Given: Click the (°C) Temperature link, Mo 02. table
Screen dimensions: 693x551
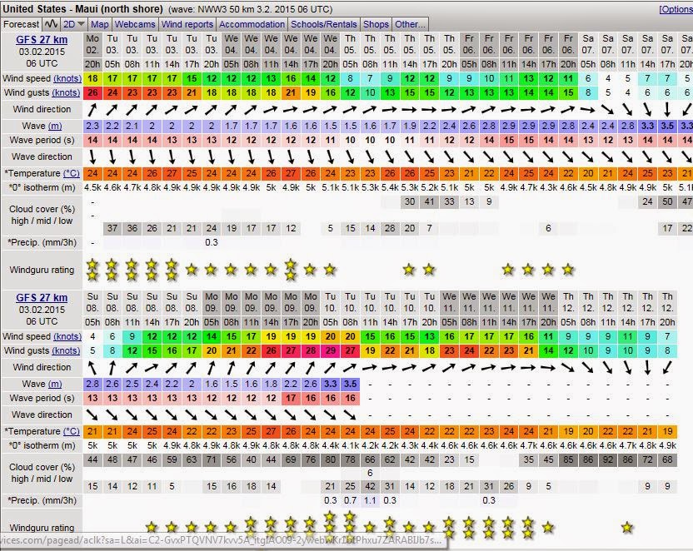Looking at the screenshot, I should (x=72, y=173).
